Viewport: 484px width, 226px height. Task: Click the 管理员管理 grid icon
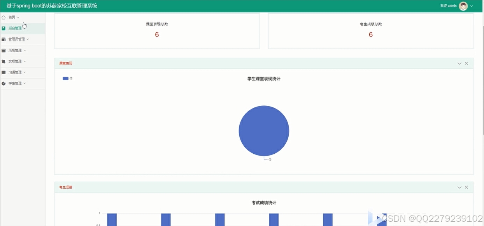pyautogui.click(x=4, y=39)
